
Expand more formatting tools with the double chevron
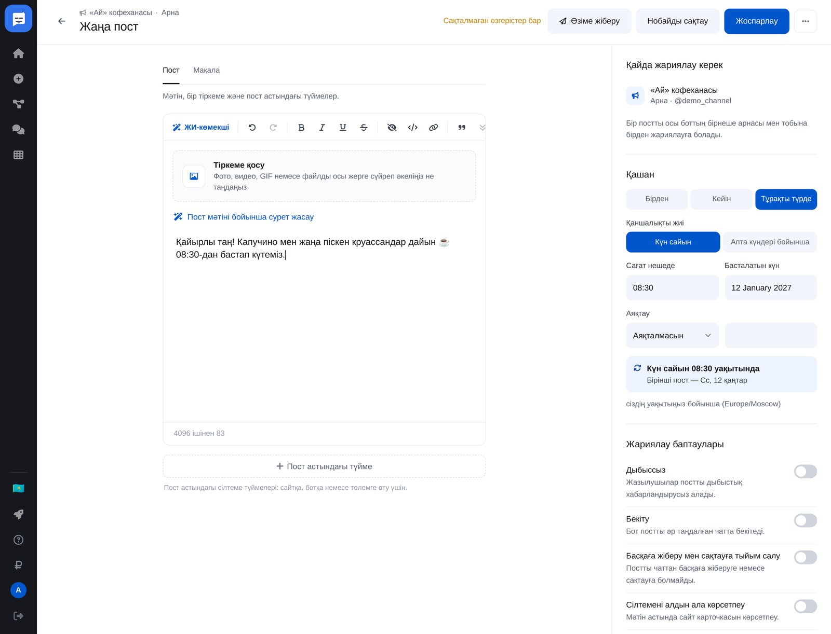coord(482,128)
